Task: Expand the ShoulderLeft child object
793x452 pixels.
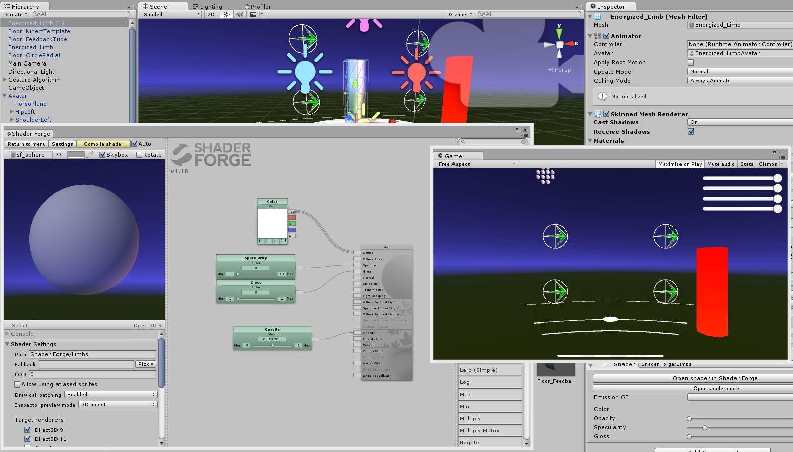Action: coord(12,120)
